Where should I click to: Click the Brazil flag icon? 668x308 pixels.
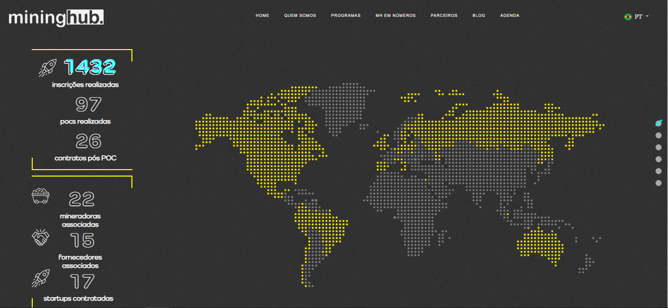[628, 16]
